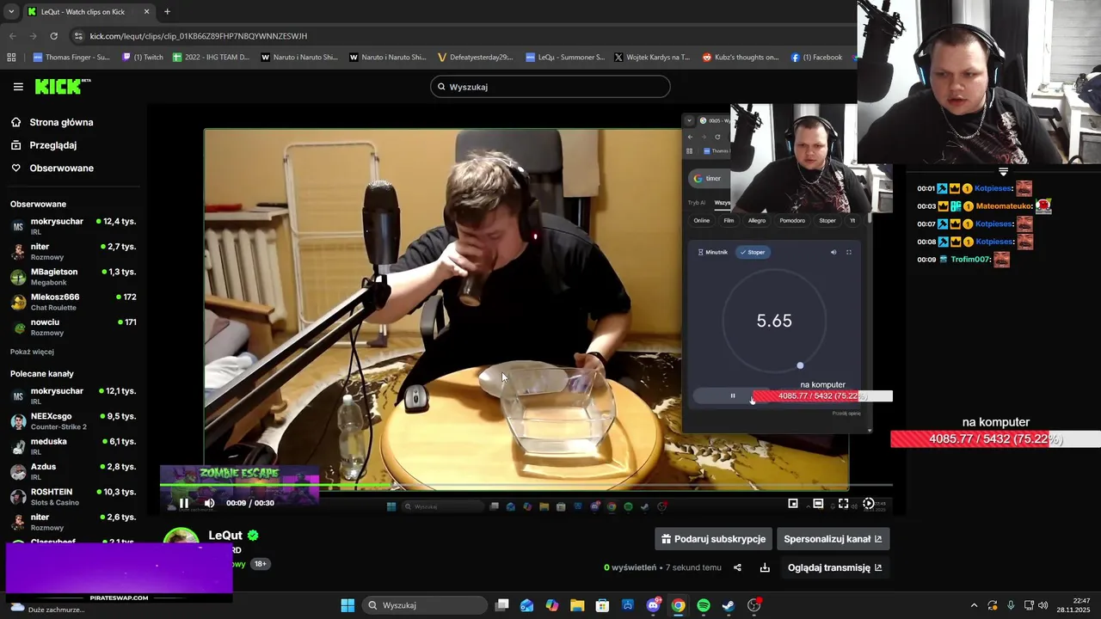Open Windows Start menu

pos(348,605)
